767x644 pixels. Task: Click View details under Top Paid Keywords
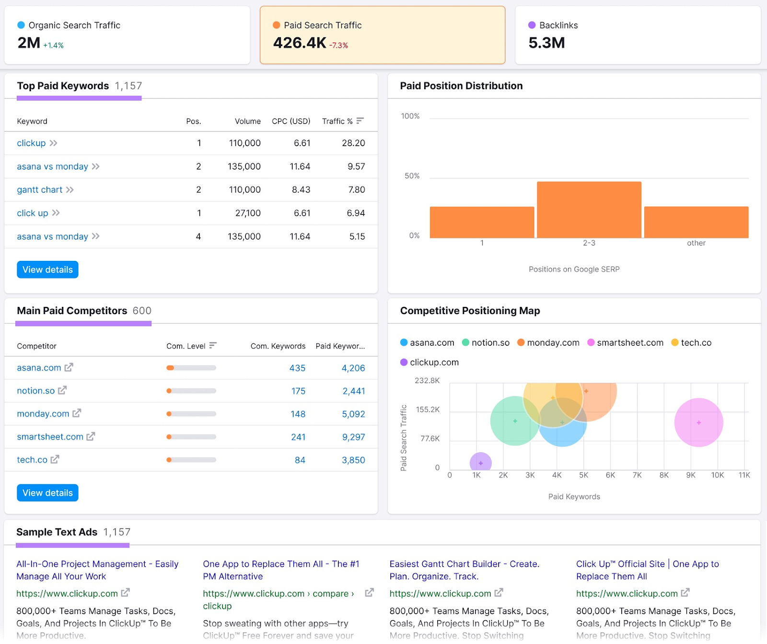tap(47, 269)
